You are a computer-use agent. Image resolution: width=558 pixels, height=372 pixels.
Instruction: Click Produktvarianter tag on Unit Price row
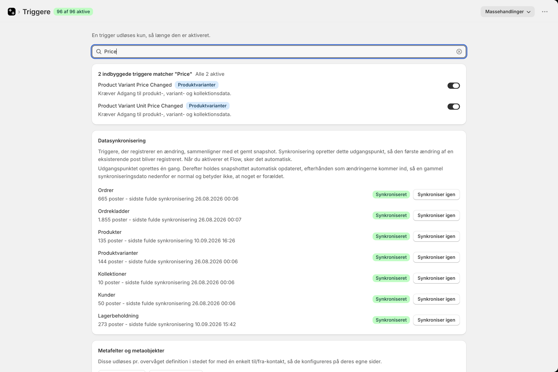pos(208,106)
